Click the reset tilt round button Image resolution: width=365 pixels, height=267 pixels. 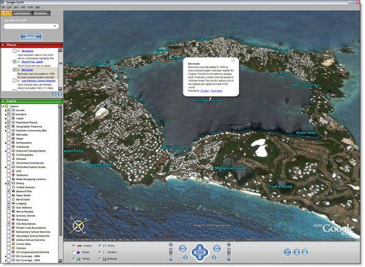[x=214, y=258]
